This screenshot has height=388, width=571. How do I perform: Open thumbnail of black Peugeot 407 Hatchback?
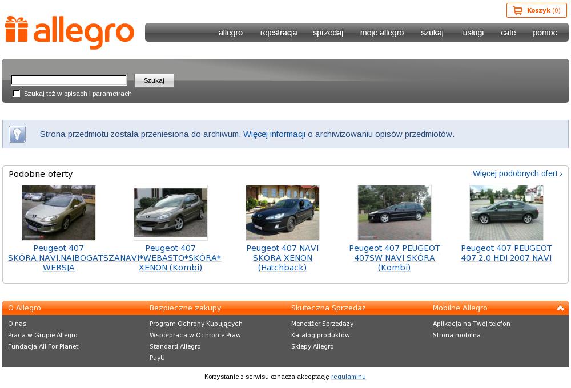pyautogui.click(x=283, y=213)
